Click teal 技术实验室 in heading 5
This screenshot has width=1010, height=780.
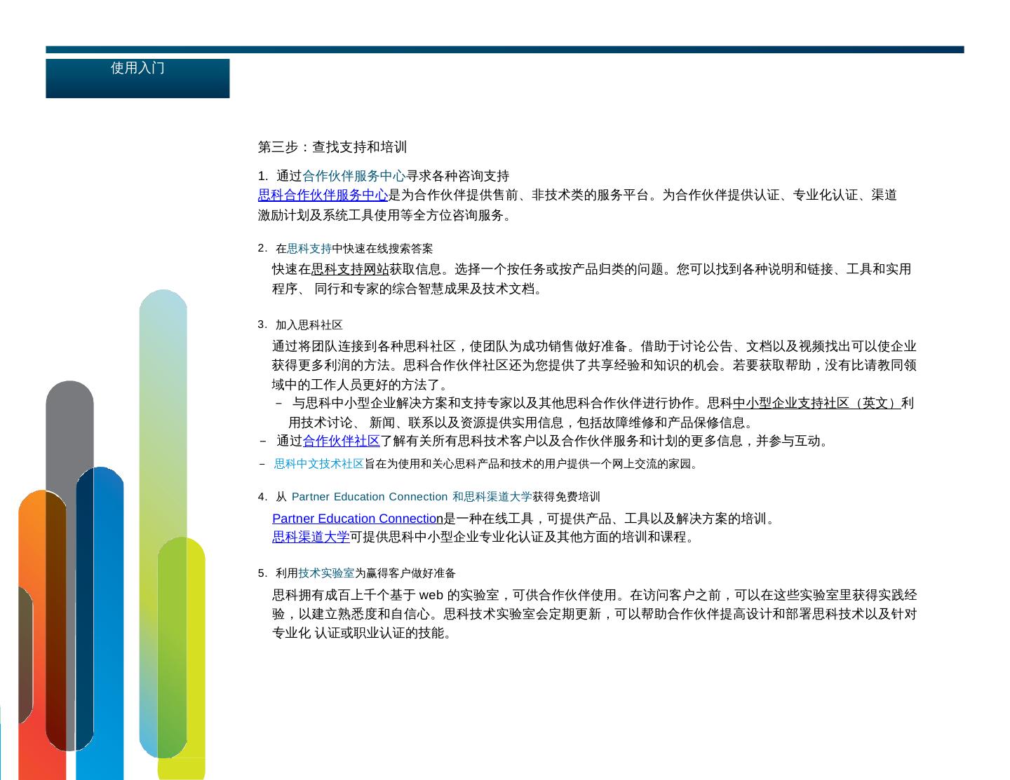coord(326,573)
